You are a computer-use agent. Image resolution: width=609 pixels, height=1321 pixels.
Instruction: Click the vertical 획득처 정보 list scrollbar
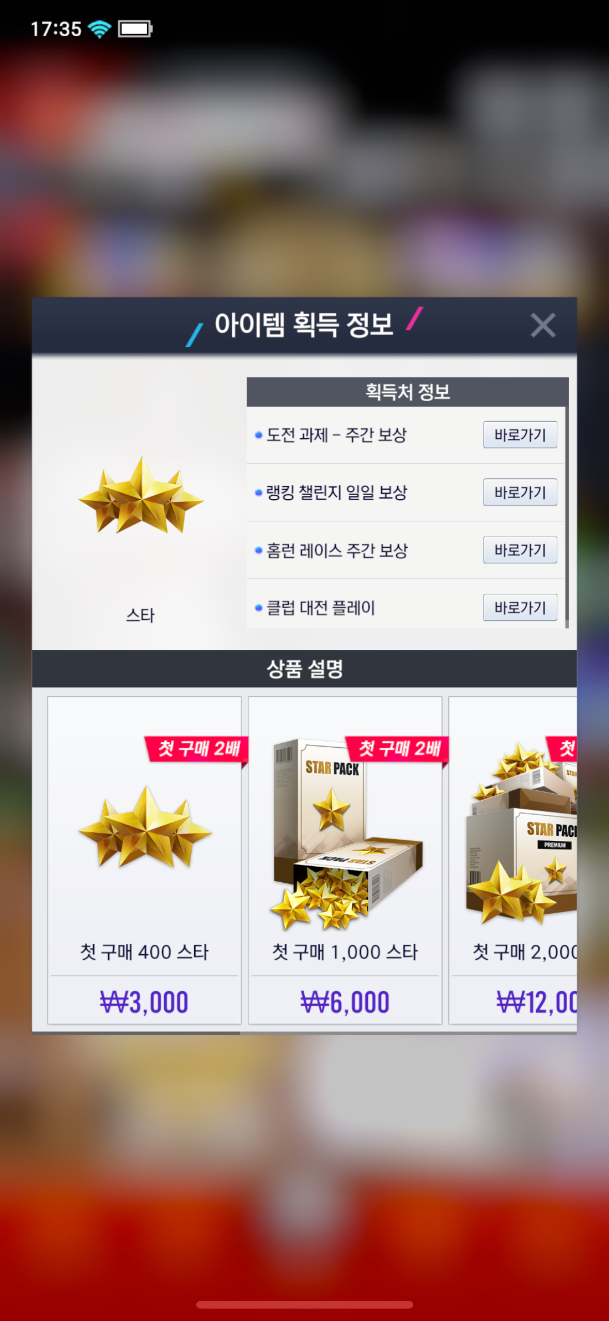567,517
